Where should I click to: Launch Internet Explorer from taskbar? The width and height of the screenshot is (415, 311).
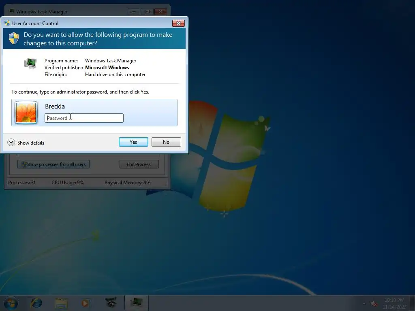[36, 303]
